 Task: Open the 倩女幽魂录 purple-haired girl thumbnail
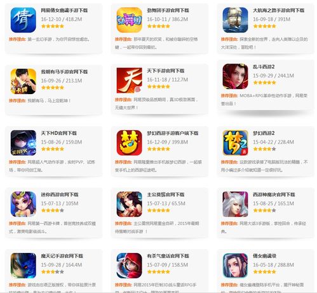(235, 266)
